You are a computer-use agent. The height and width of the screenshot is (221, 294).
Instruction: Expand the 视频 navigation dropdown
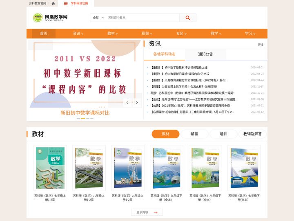tap(147, 34)
